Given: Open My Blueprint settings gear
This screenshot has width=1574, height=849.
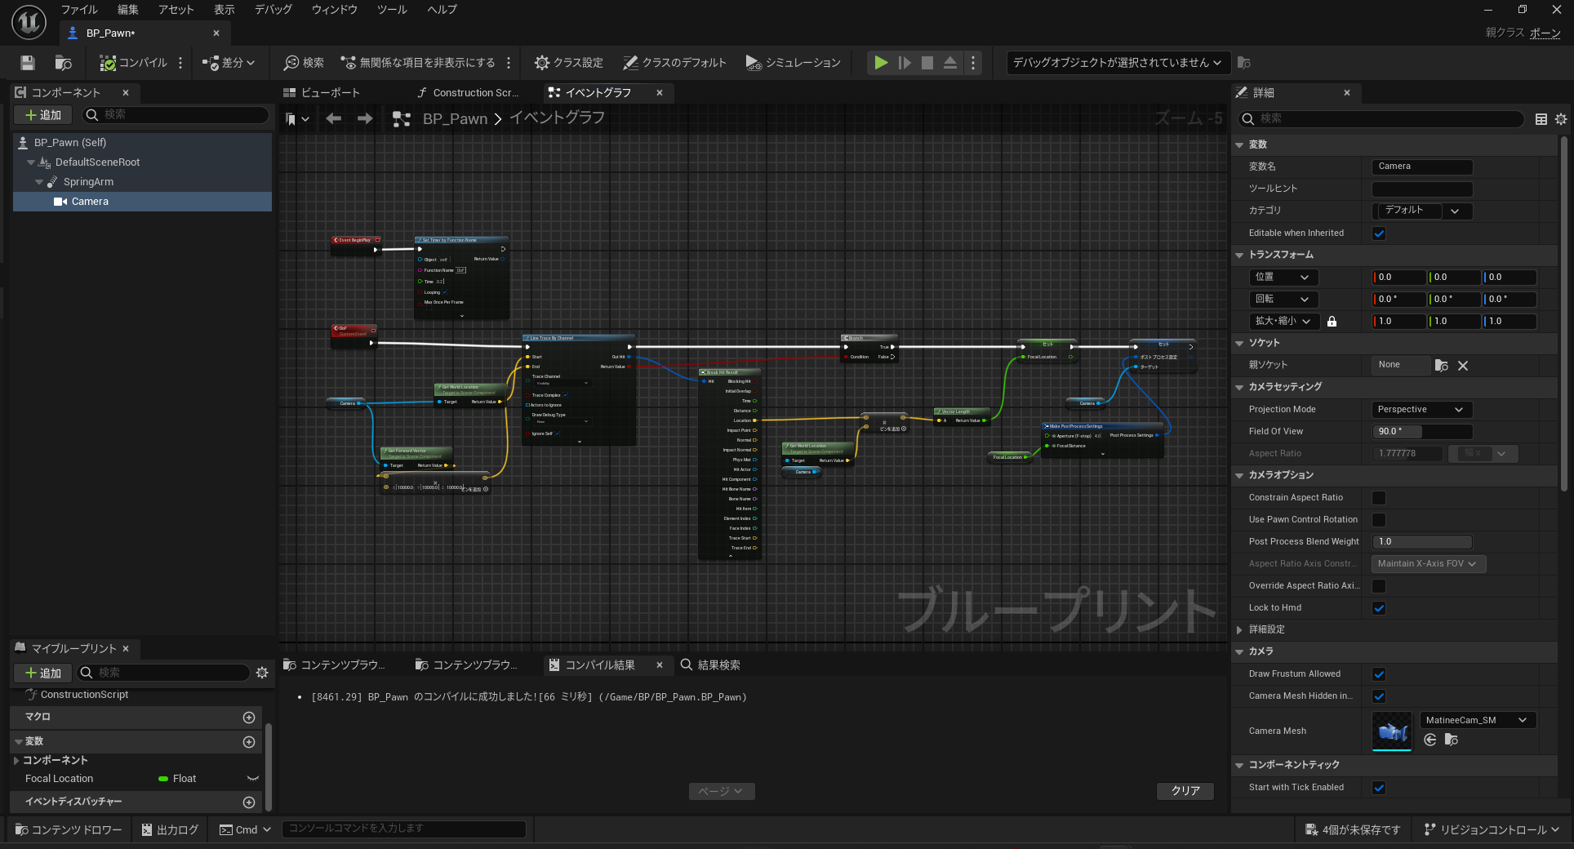Looking at the screenshot, I should pyautogui.click(x=262, y=673).
